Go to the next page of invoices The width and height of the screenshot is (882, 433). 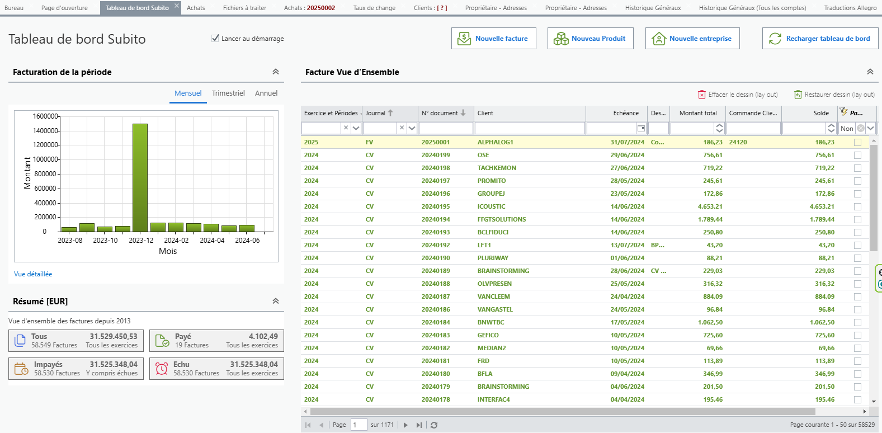[x=405, y=425]
